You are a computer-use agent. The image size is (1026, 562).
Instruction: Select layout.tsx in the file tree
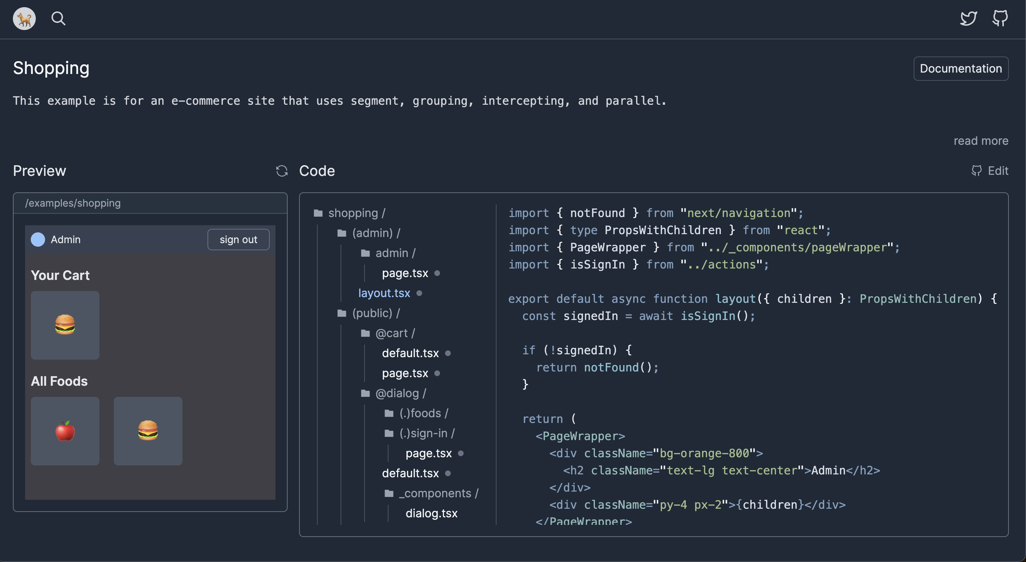click(384, 293)
